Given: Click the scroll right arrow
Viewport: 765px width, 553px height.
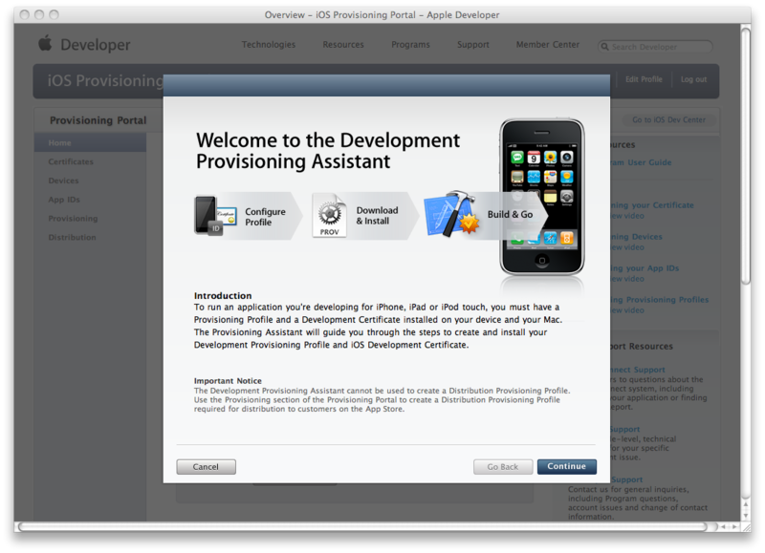Looking at the screenshot, I should tap(734, 526).
